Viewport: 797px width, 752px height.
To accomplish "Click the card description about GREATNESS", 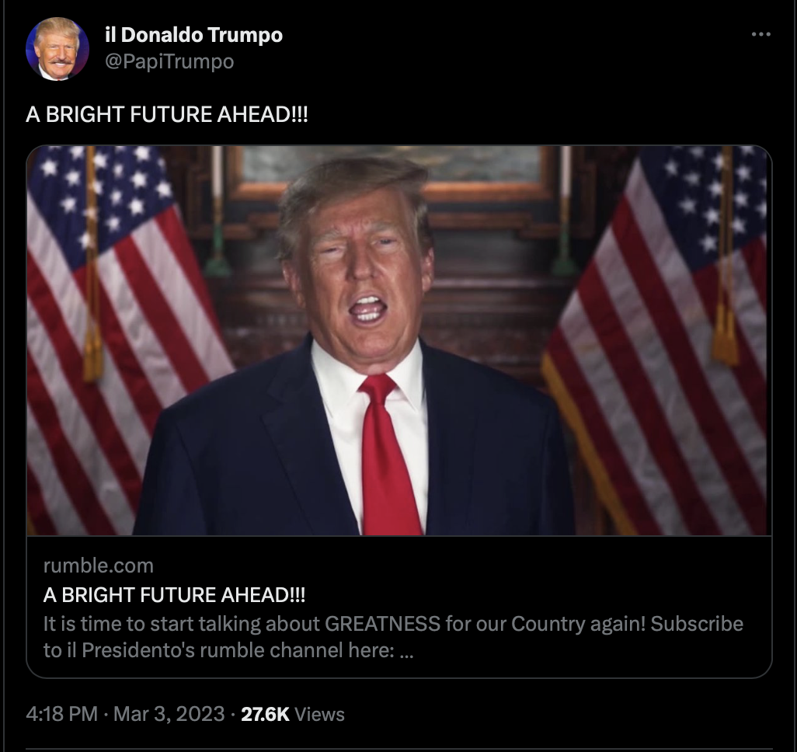I will [393, 637].
